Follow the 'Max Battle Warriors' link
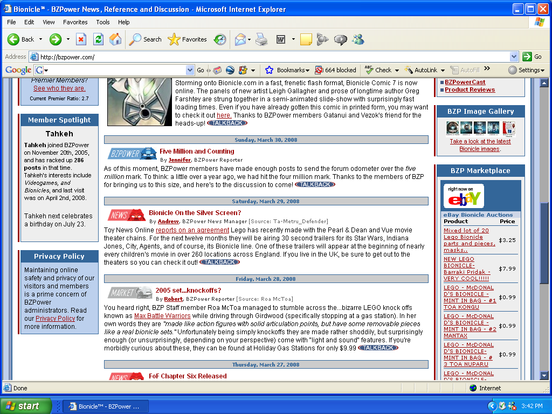 tap(162, 316)
